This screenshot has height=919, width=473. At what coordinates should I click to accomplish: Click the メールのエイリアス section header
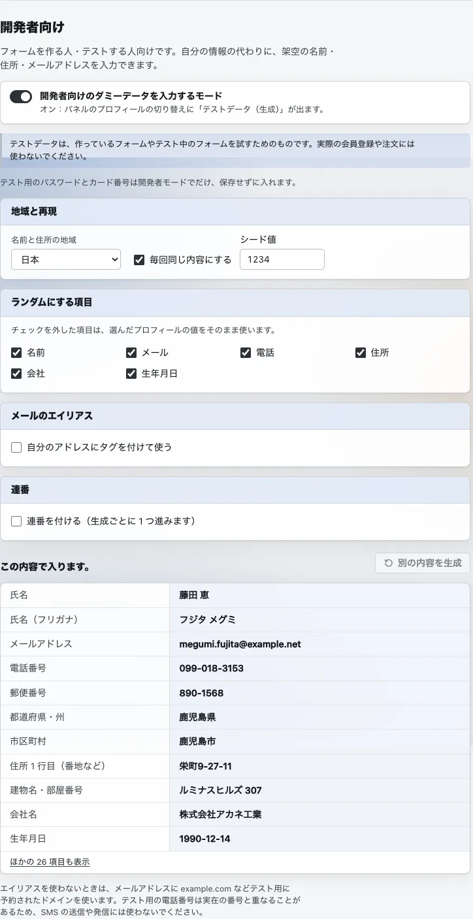pos(235,416)
